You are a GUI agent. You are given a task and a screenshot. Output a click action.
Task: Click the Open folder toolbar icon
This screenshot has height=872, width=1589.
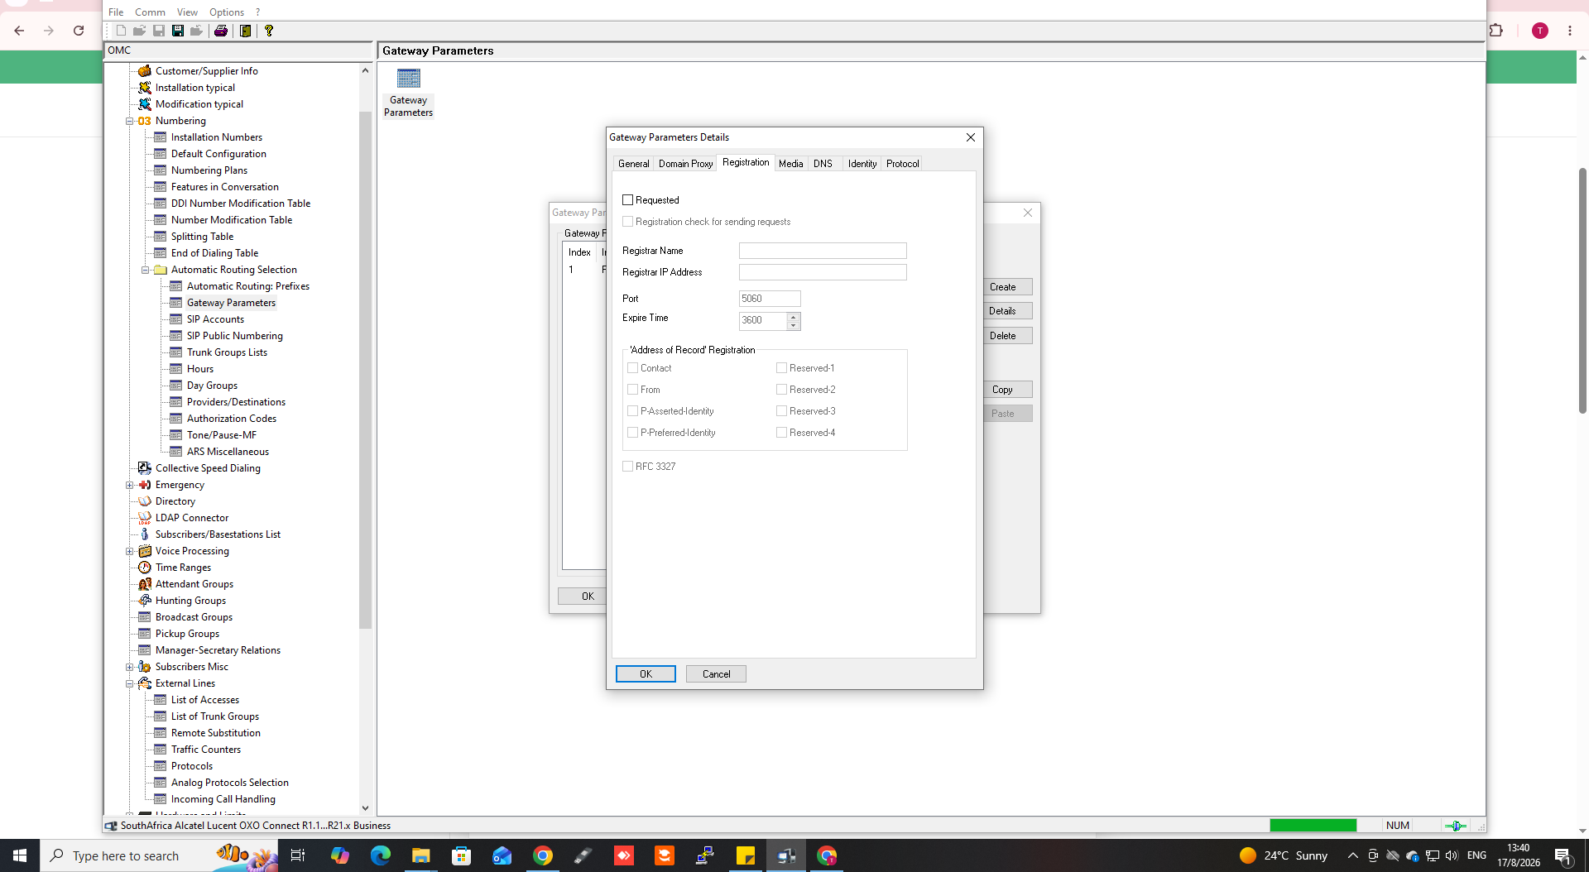click(x=140, y=31)
